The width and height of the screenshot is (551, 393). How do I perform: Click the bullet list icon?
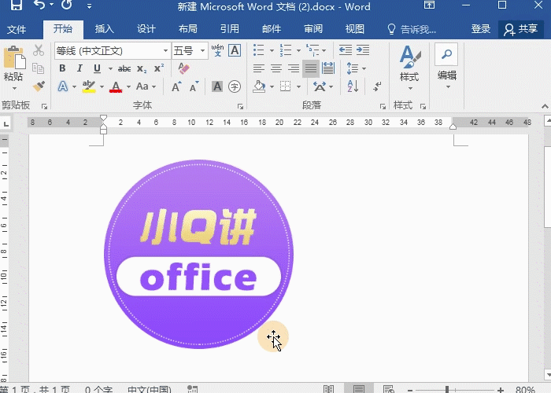[259, 50]
